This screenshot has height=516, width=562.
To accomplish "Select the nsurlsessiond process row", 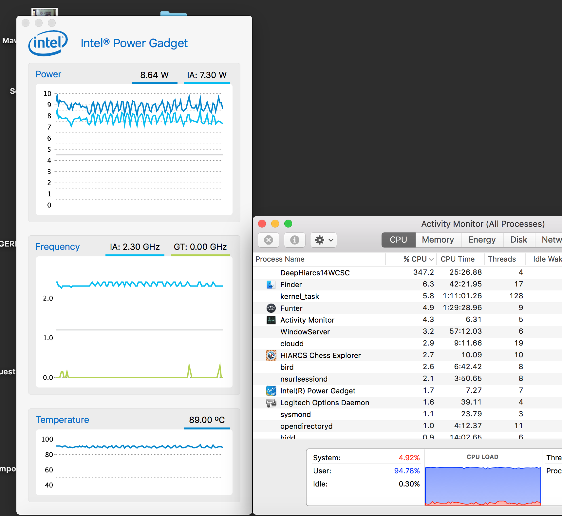I will (x=407, y=379).
